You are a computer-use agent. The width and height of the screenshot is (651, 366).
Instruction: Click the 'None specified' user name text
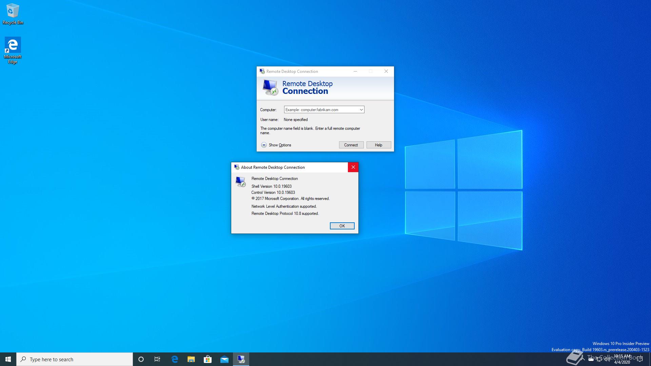pos(296,120)
